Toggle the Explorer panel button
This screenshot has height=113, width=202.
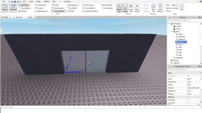pos(5,8)
